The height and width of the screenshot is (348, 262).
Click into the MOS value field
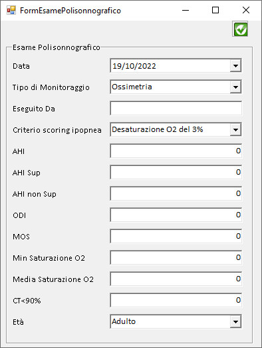pos(176,236)
